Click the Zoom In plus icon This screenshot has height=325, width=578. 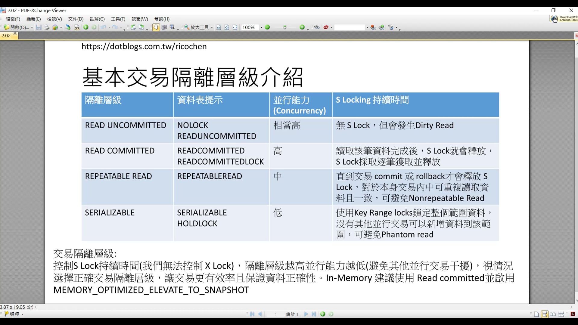[302, 27]
